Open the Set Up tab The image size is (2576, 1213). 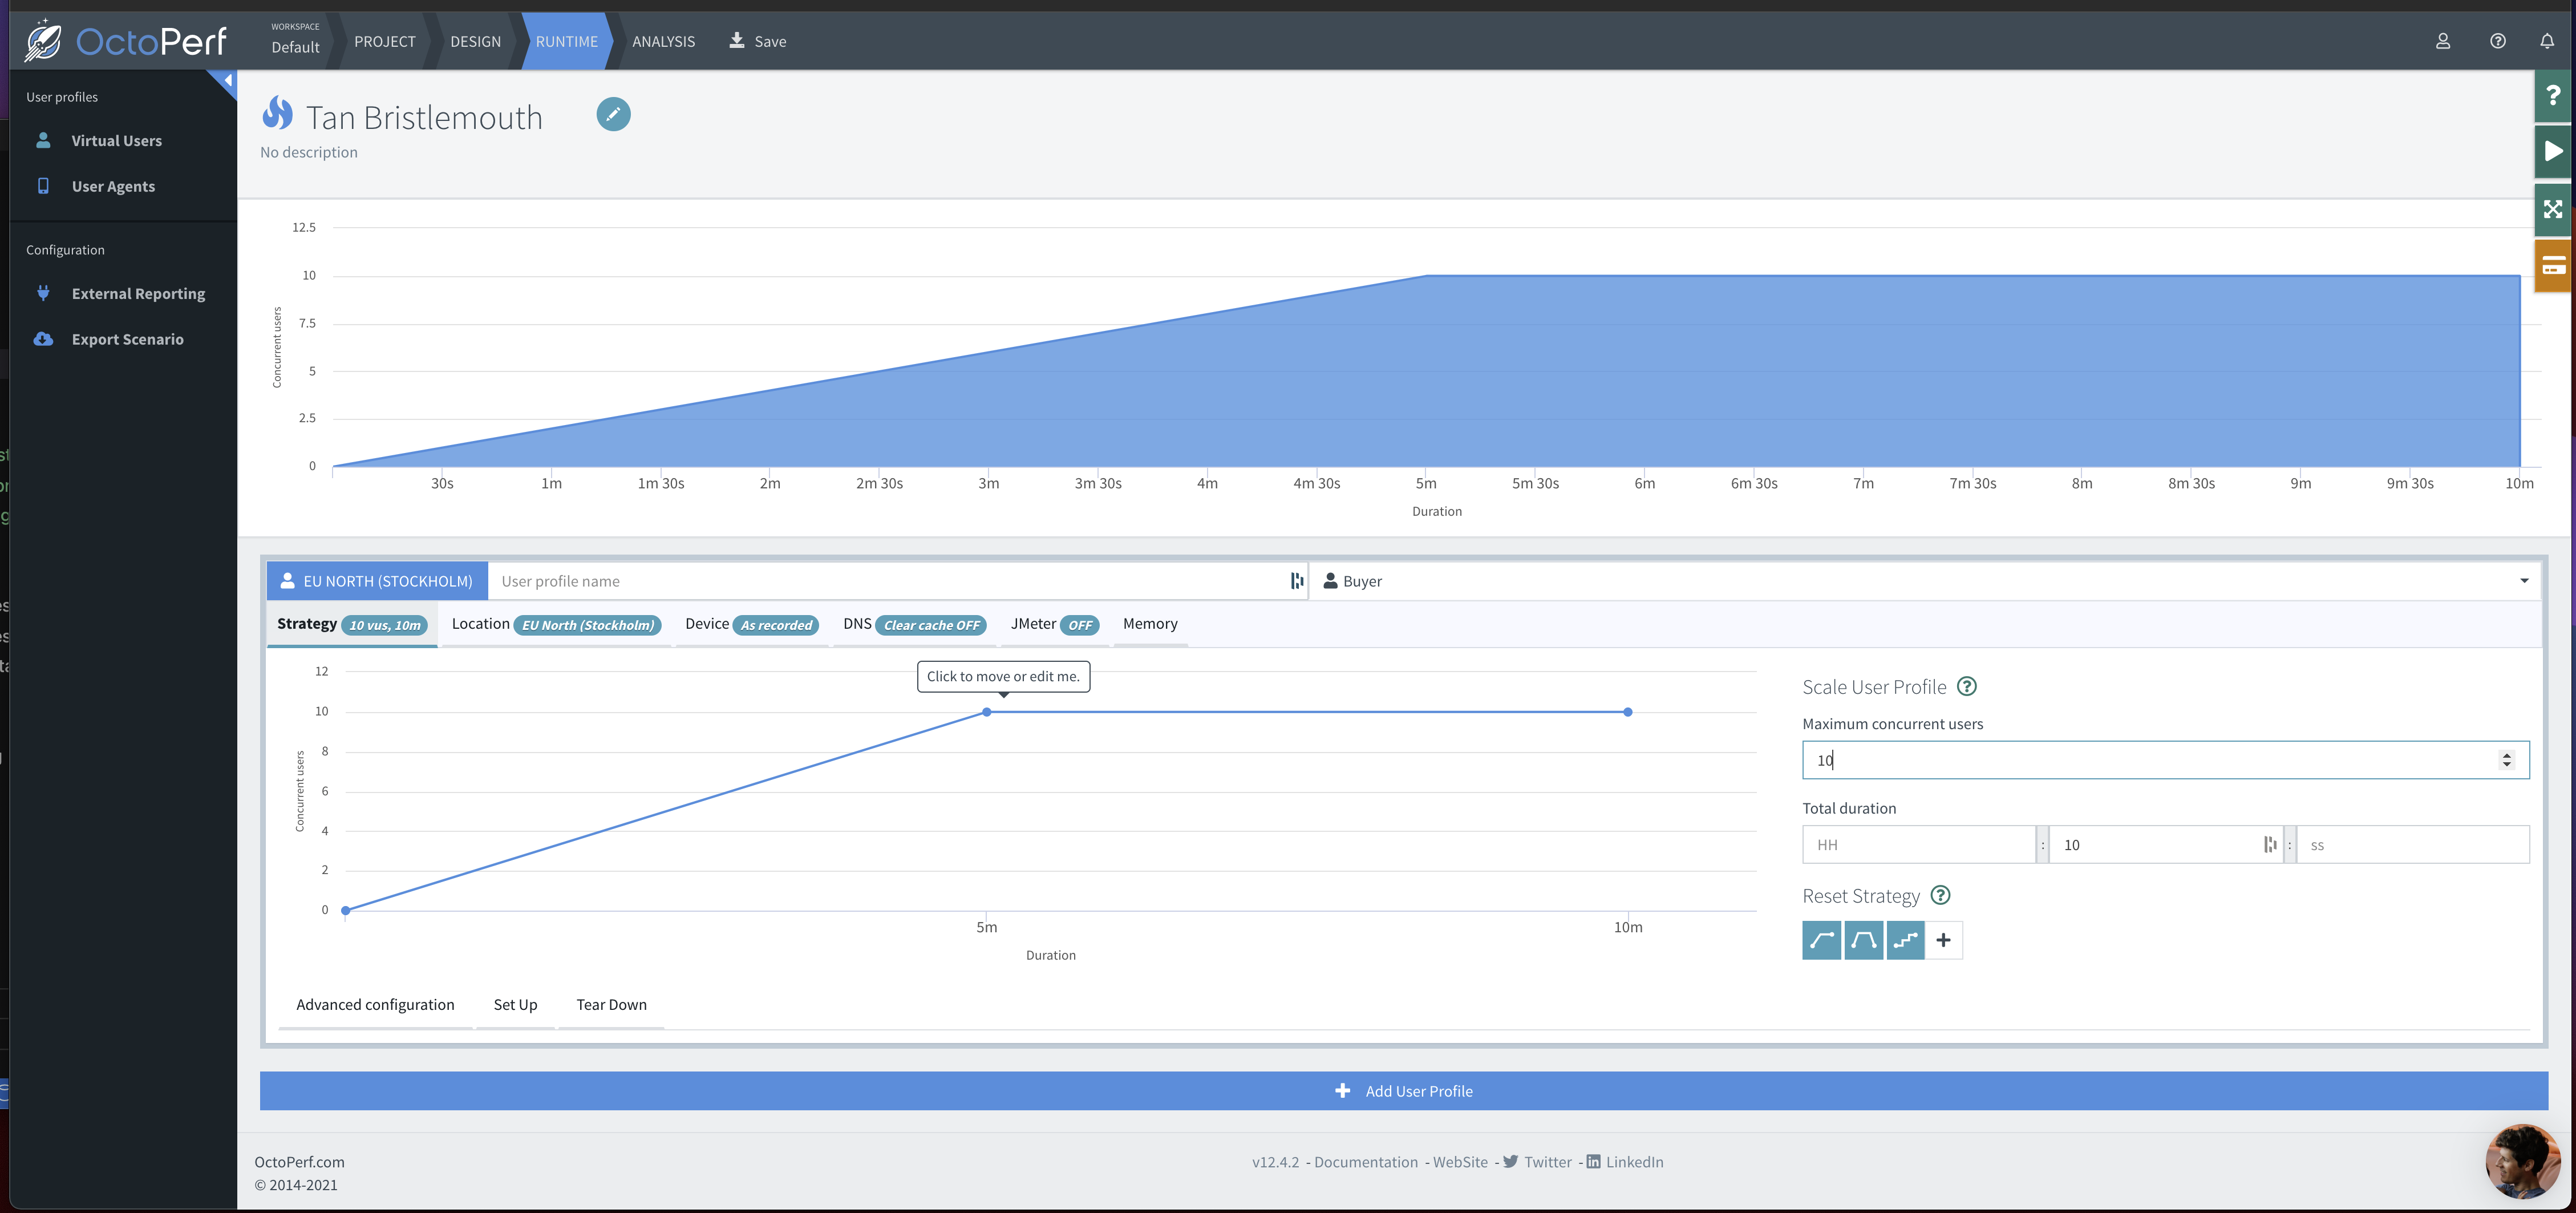515,1005
